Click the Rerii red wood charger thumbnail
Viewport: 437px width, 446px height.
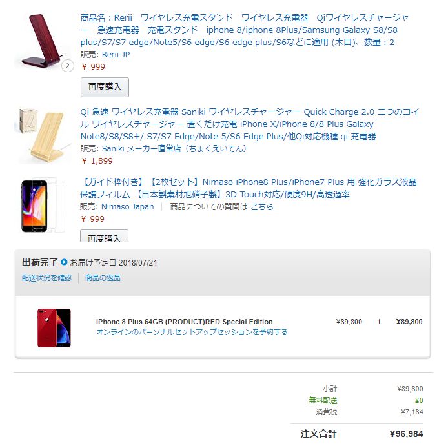(43, 41)
